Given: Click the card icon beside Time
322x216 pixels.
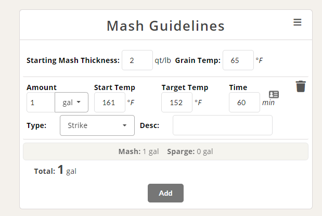Looking at the screenshot, I should (274, 94).
